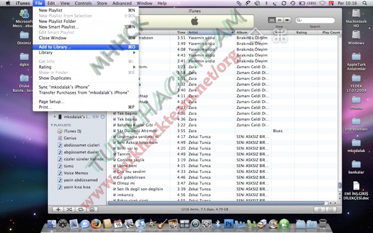Screen dimensions: 373x233
Task: Open the Library submenu in File menu
Action: tap(86, 52)
